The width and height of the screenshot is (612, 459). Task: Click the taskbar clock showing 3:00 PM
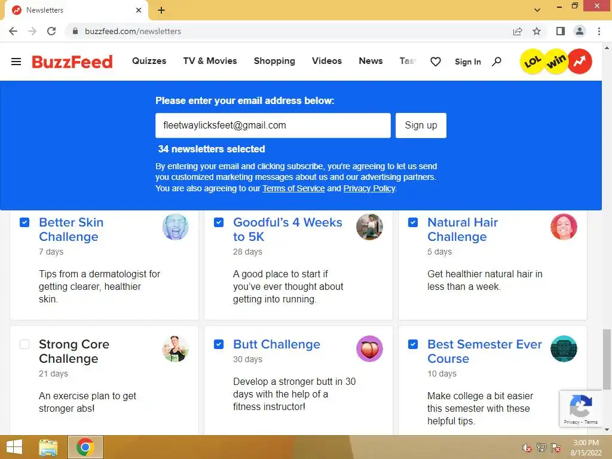pos(586,448)
